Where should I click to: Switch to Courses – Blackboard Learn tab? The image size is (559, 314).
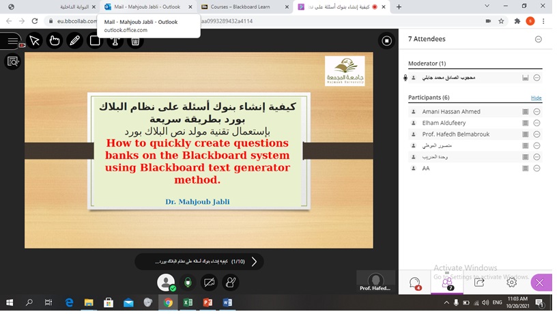tap(240, 7)
